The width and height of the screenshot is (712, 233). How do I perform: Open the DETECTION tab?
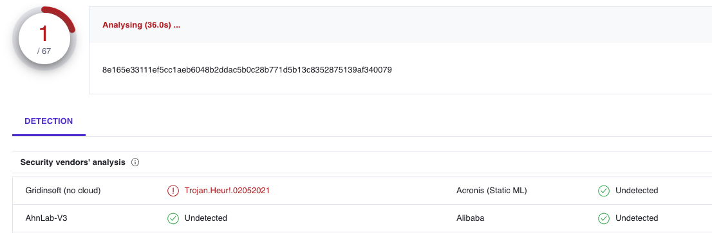click(x=48, y=121)
